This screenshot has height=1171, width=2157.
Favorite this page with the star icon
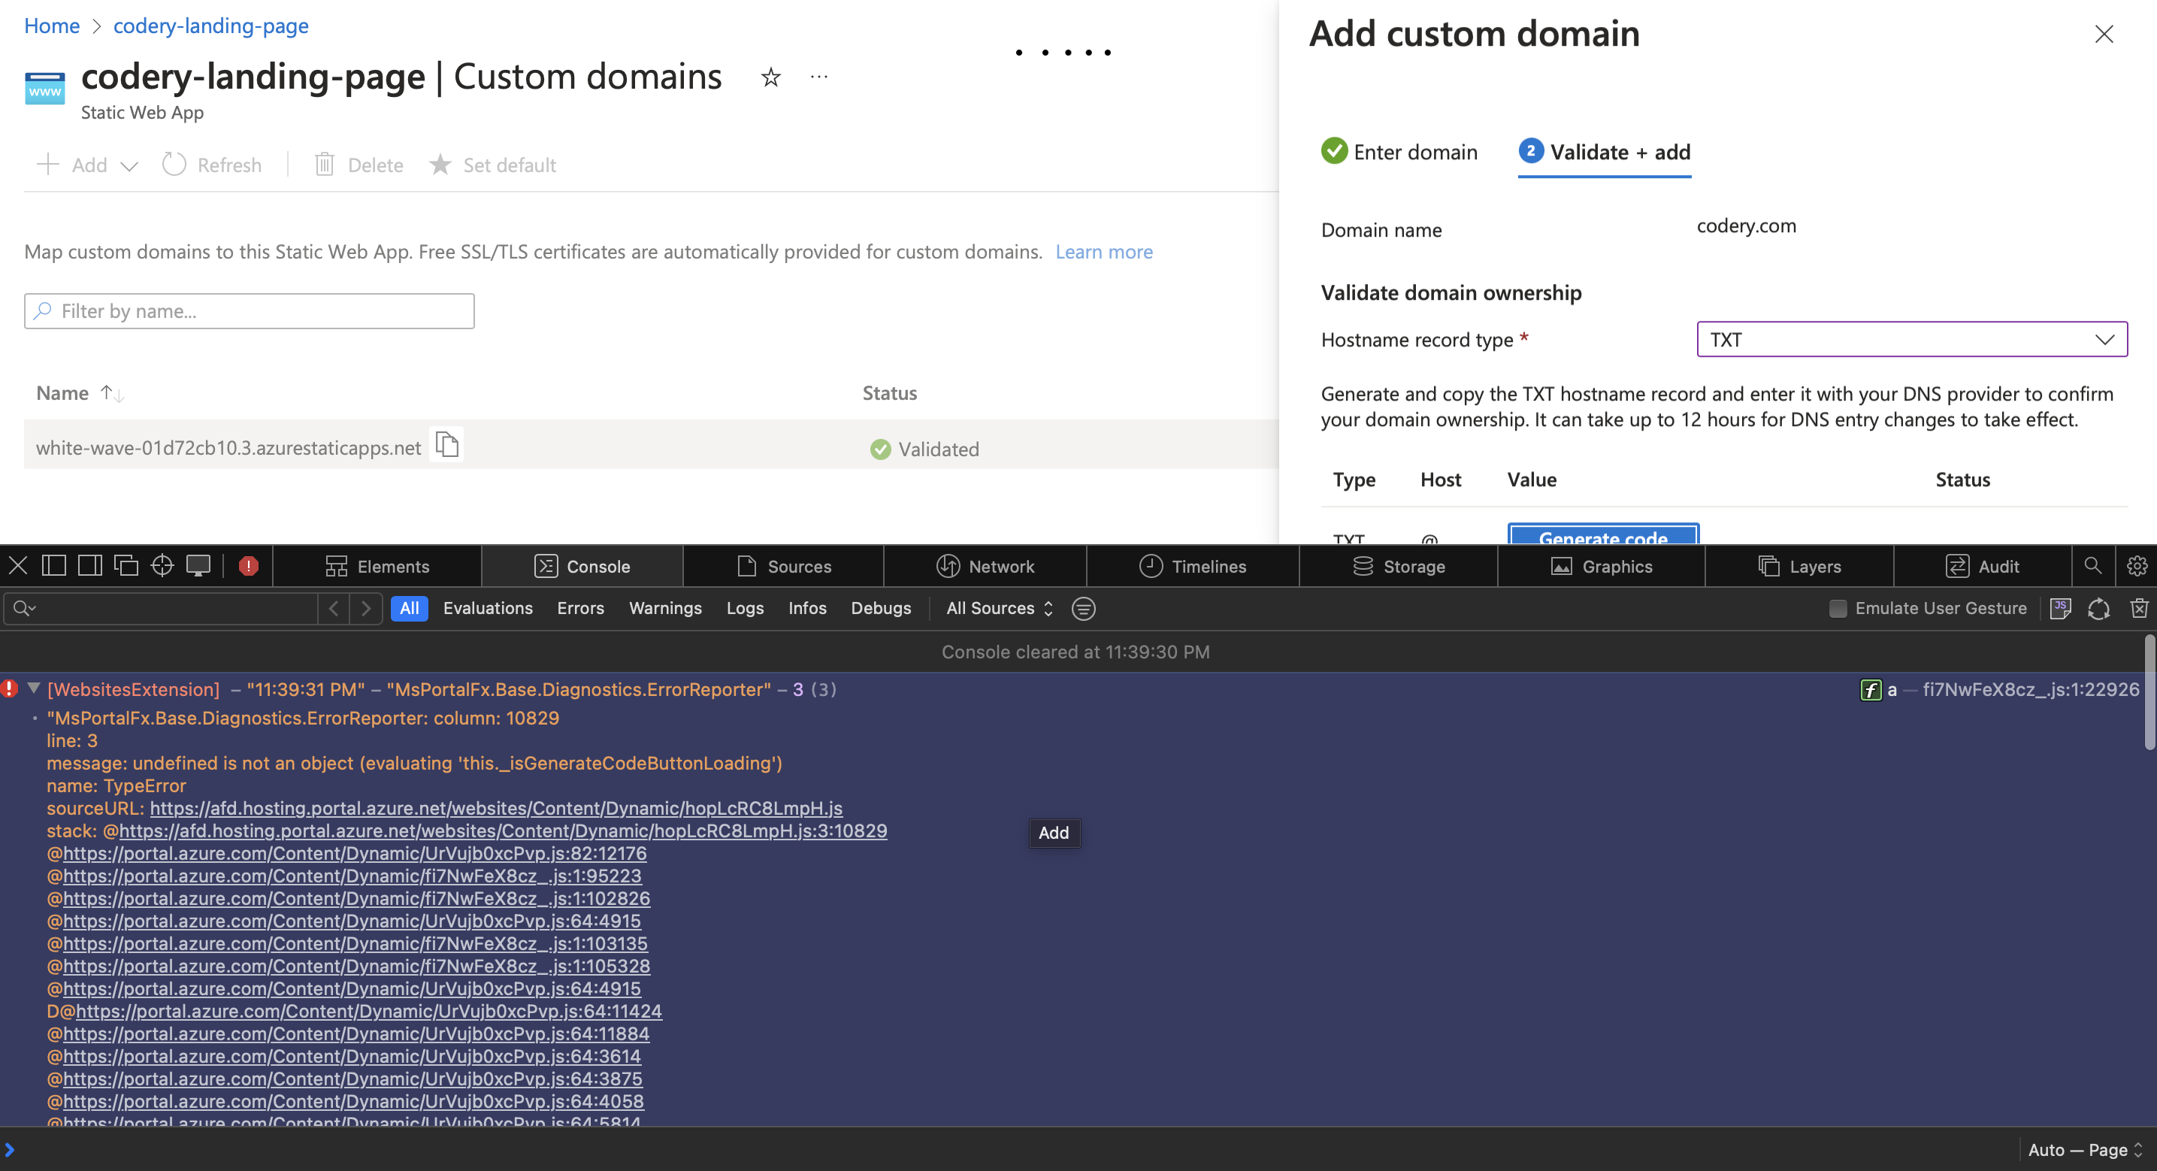pyautogui.click(x=770, y=78)
